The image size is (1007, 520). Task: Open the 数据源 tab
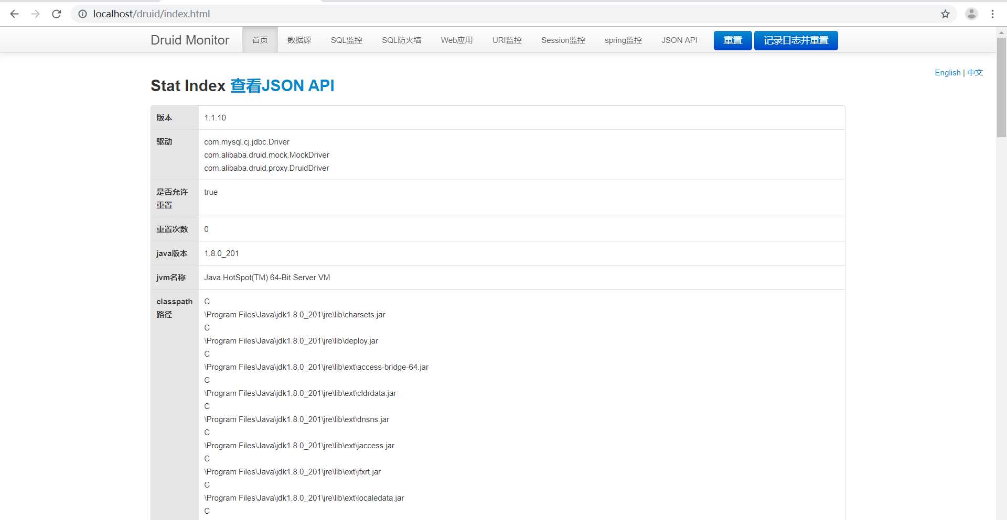point(299,40)
